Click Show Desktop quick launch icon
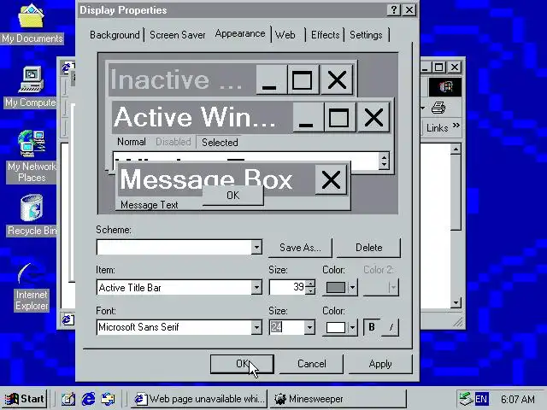This screenshot has height=410, width=547. pos(68,399)
